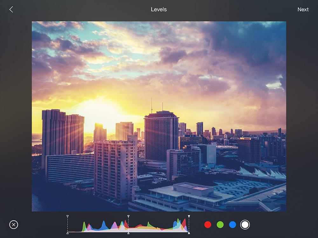Click the midtone top output handle
This screenshot has height=238, width=318.
pyautogui.click(x=128, y=216)
